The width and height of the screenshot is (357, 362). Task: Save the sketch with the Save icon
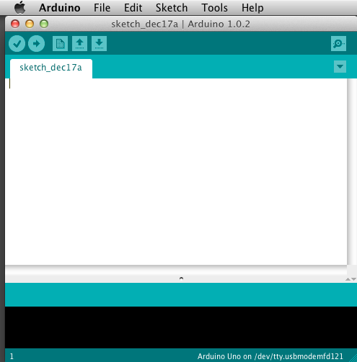click(99, 44)
